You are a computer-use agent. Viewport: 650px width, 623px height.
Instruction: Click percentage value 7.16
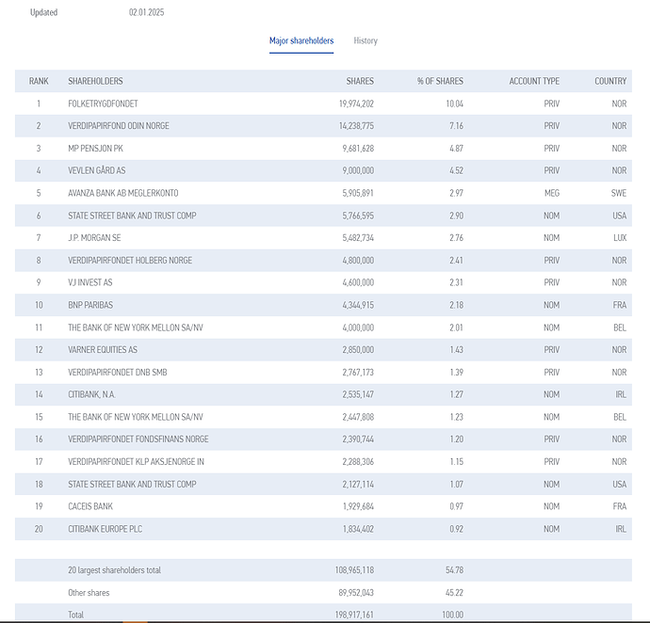pos(456,125)
